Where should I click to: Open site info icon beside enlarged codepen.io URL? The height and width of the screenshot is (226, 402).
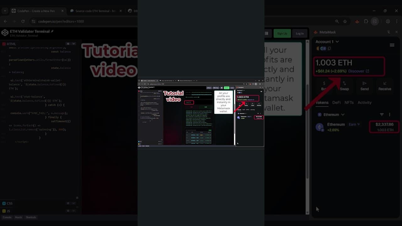point(33,21)
